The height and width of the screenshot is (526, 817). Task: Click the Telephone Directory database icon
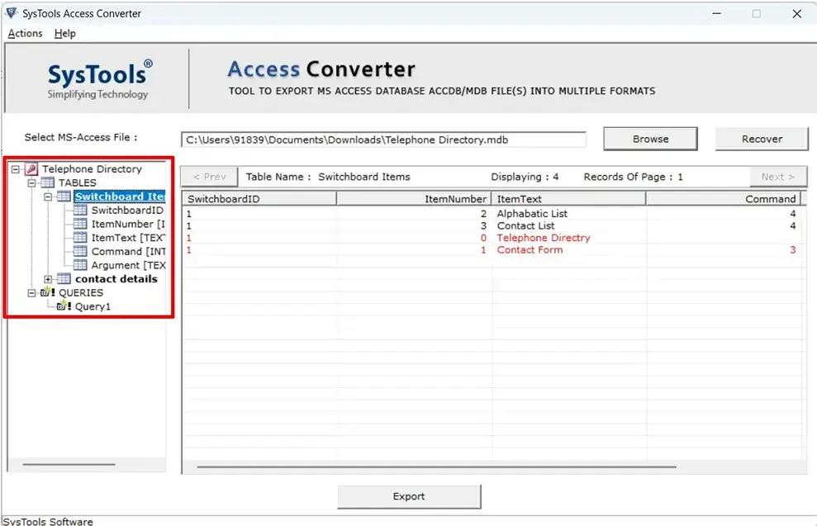pos(31,169)
